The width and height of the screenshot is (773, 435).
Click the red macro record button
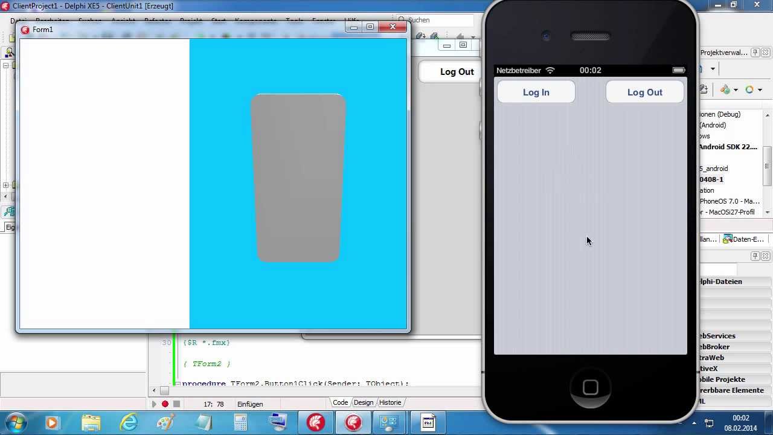pos(165,404)
